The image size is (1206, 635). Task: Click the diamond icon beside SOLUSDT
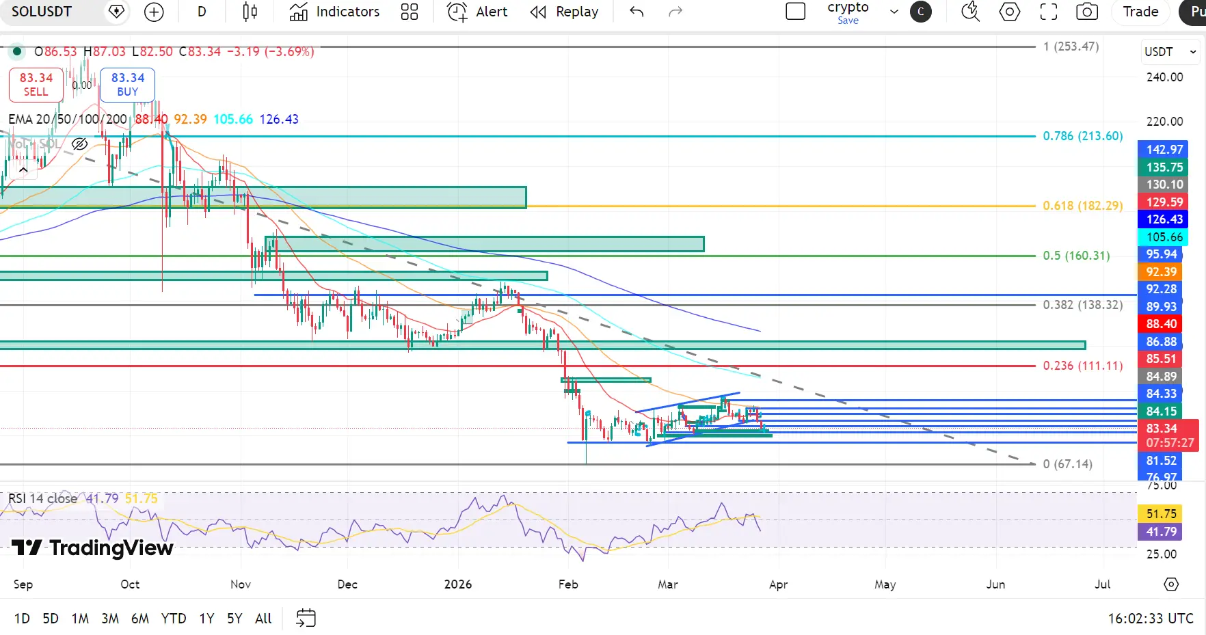(116, 12)
